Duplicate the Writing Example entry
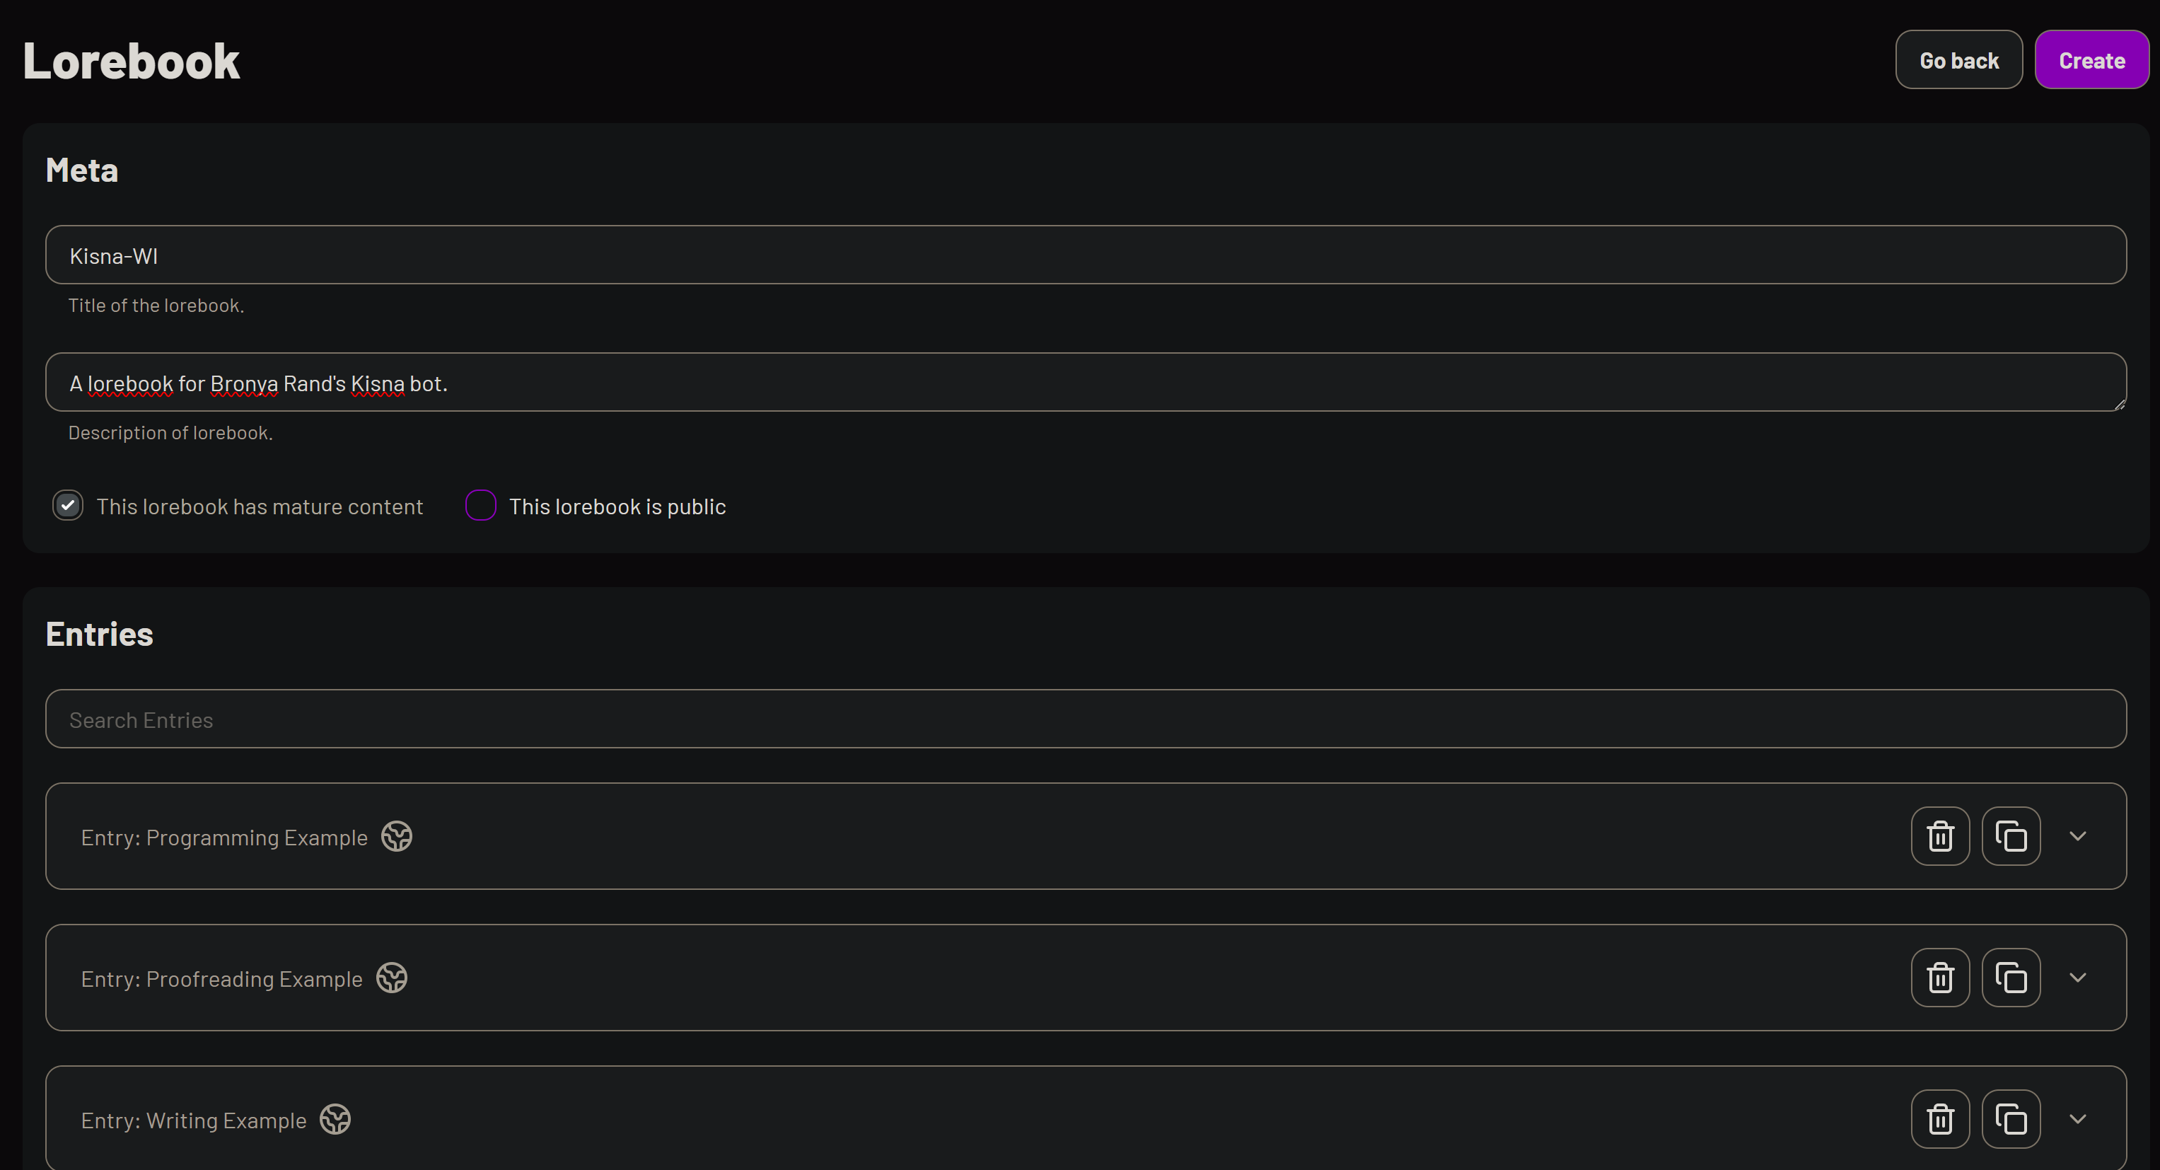The width and height of the screenshot is (2160, 1170). pyautogui.click(x=2011, y=1119)
